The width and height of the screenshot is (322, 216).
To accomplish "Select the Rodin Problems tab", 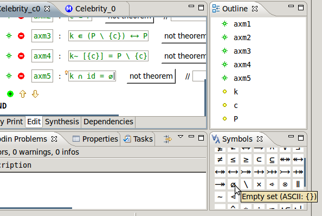I will [x=23, y=139].
